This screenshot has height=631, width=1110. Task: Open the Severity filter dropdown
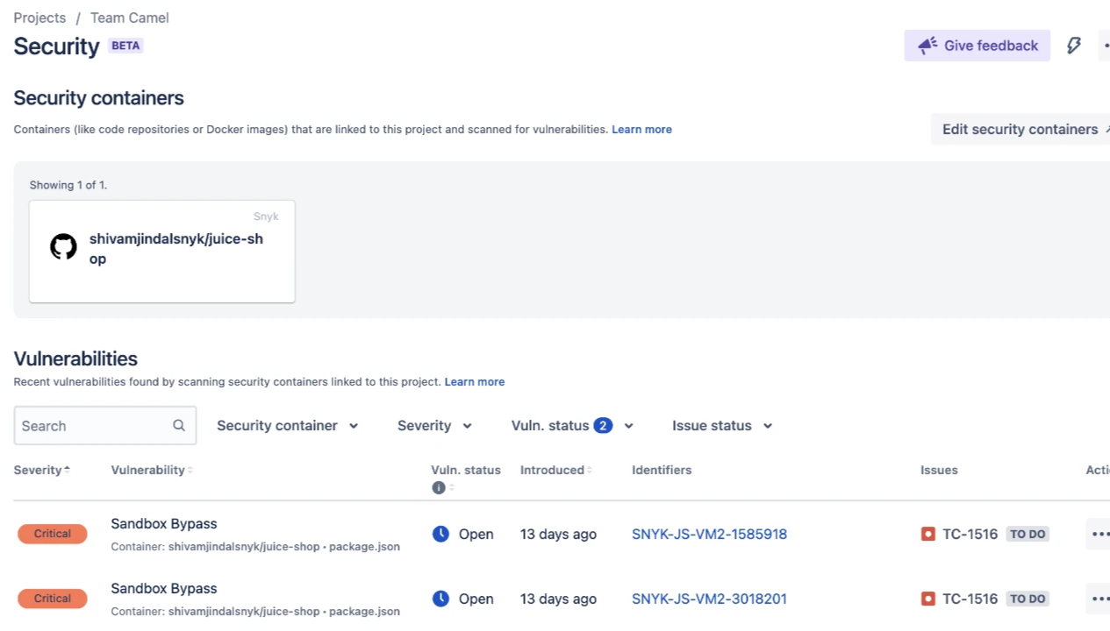[433, 425]
